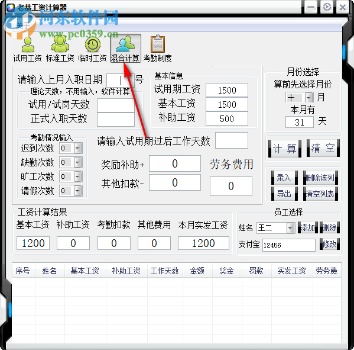Click the 导出 button

(x=284, y=194)
